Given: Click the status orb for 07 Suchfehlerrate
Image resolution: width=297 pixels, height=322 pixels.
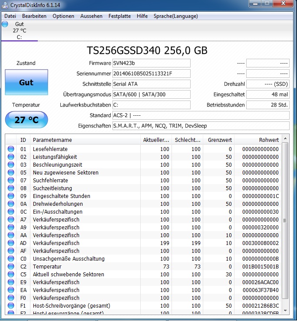Looking at the screenshot, I should coord(11,180).
